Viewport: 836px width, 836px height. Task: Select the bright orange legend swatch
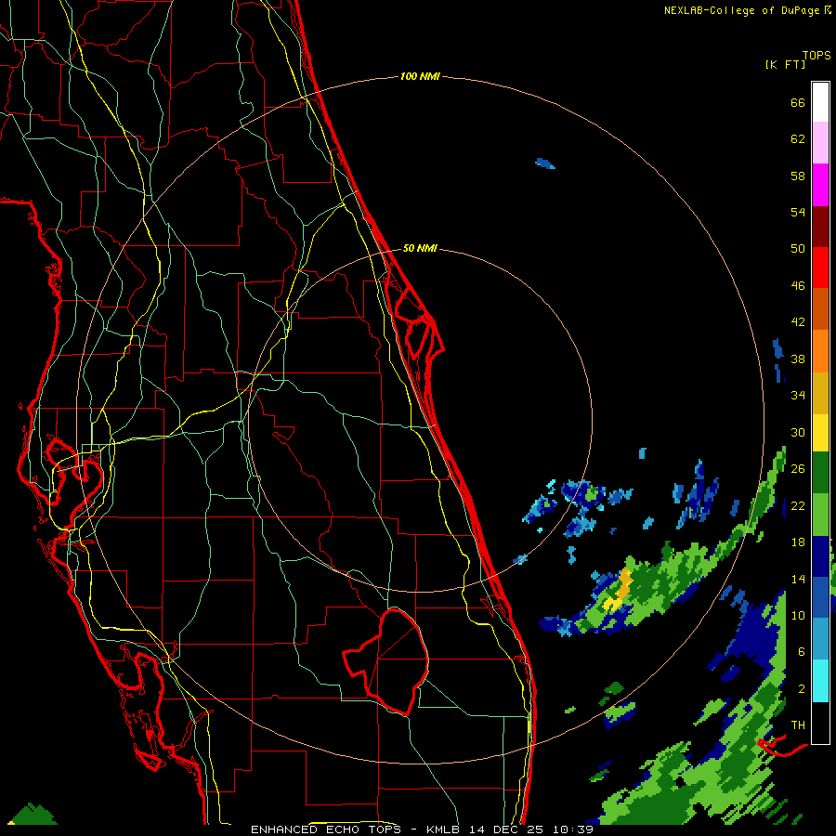pos(820,351)
